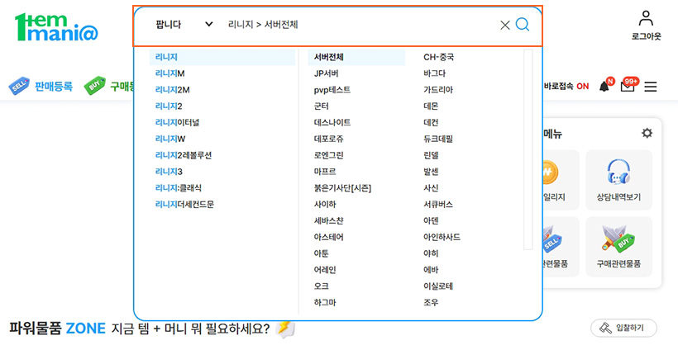Image resolution: width=678 pixels, height=345 pixels.
Task: Select 리니지M from game list
Action: (169, 73)
